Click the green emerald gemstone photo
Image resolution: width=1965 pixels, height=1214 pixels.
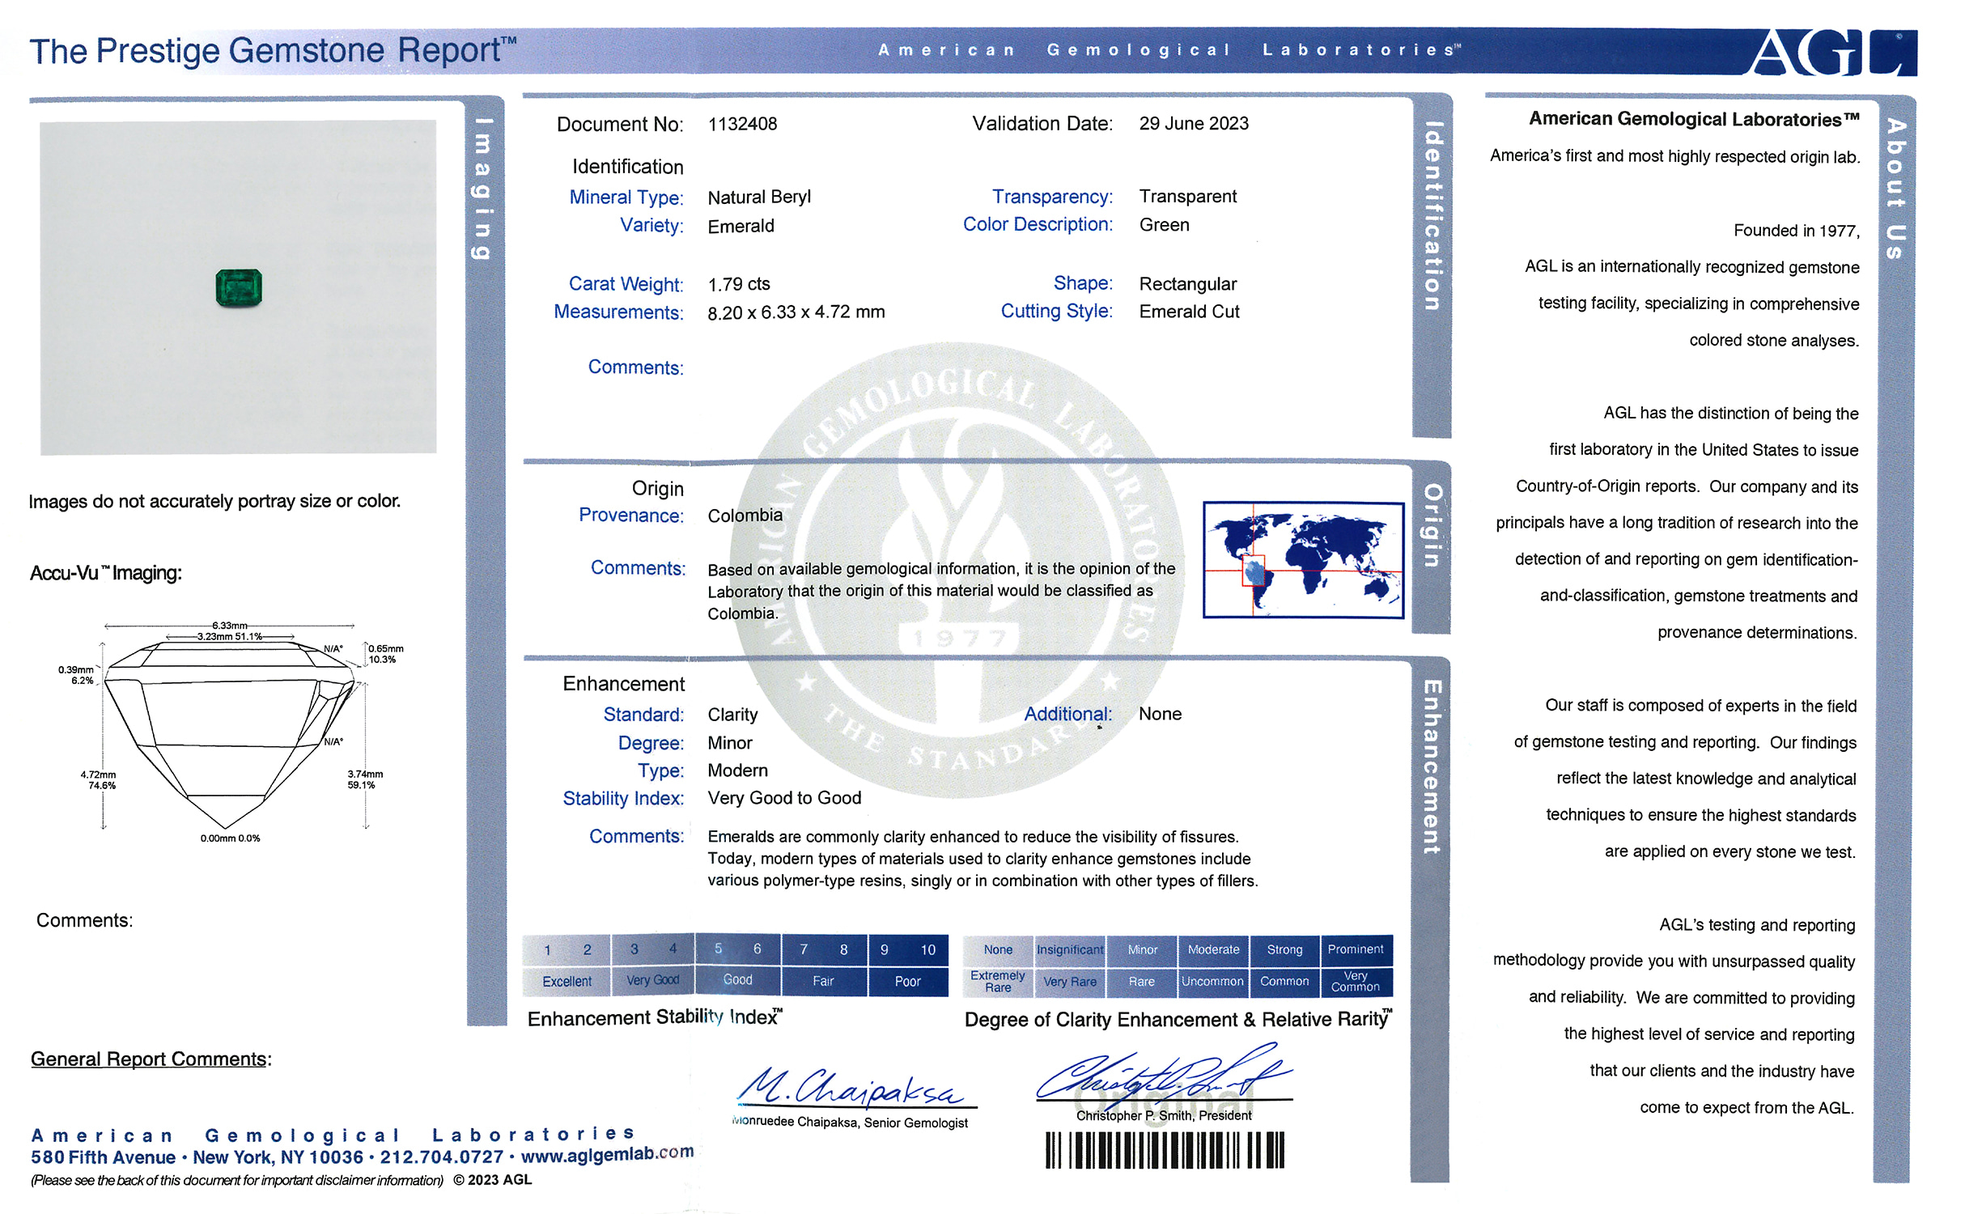pos(238,288)
